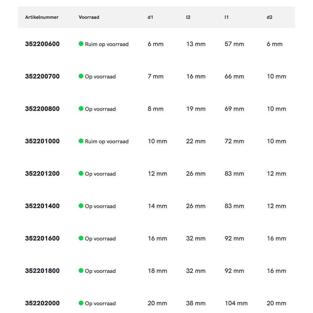The width and height of the screenshot is (313, 313).
Task: Open article number 352201600
Action: [x=42, y=239]
